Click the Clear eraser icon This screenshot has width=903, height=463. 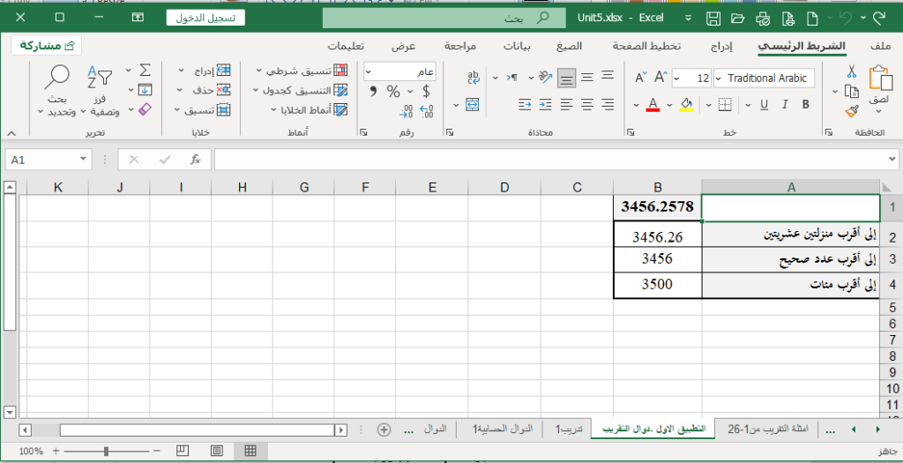(x=146, y=109)
